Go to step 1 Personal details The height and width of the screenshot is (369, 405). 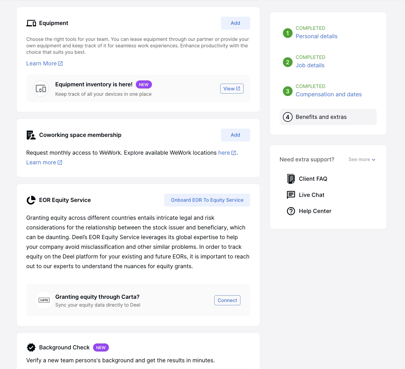click(317, 36)
